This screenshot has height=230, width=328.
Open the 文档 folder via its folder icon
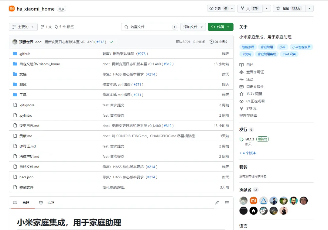coord(15,74)
